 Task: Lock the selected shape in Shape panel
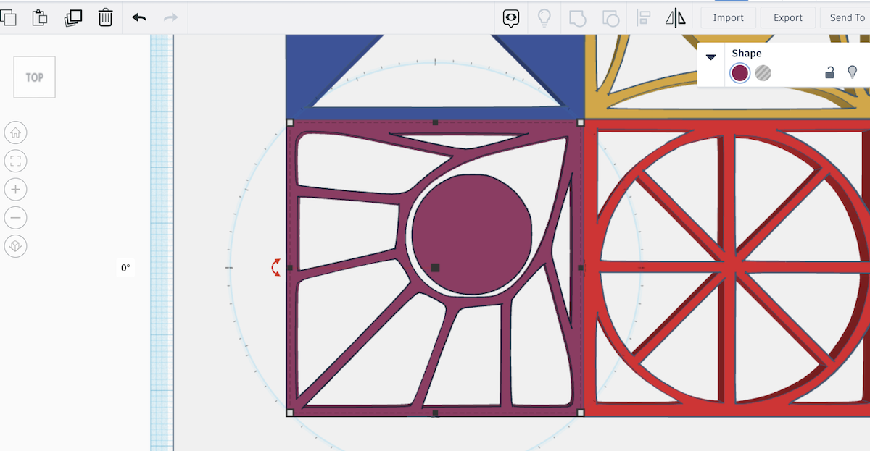pos(831,72)
